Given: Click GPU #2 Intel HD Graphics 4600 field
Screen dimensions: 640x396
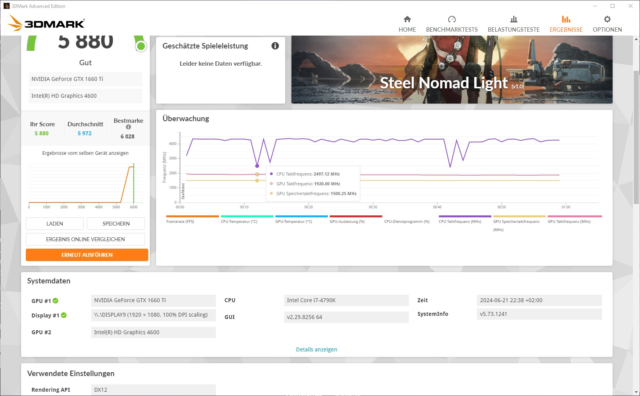Looking at the screenshot, I should click(153, 332).
